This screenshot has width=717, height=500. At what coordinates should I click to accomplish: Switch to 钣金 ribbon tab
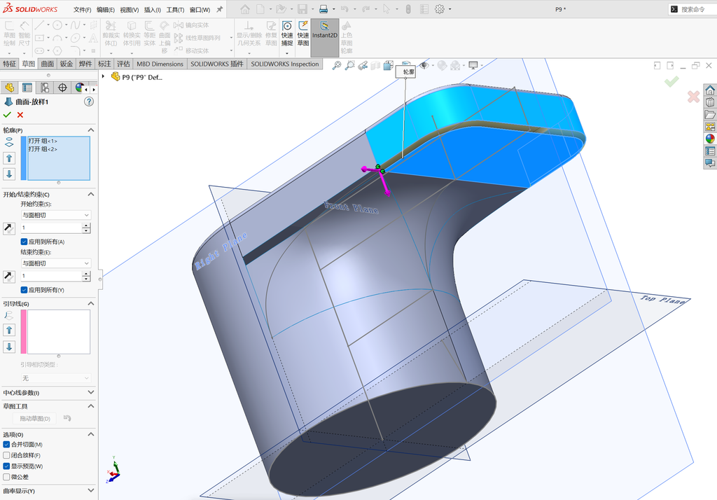67,64
